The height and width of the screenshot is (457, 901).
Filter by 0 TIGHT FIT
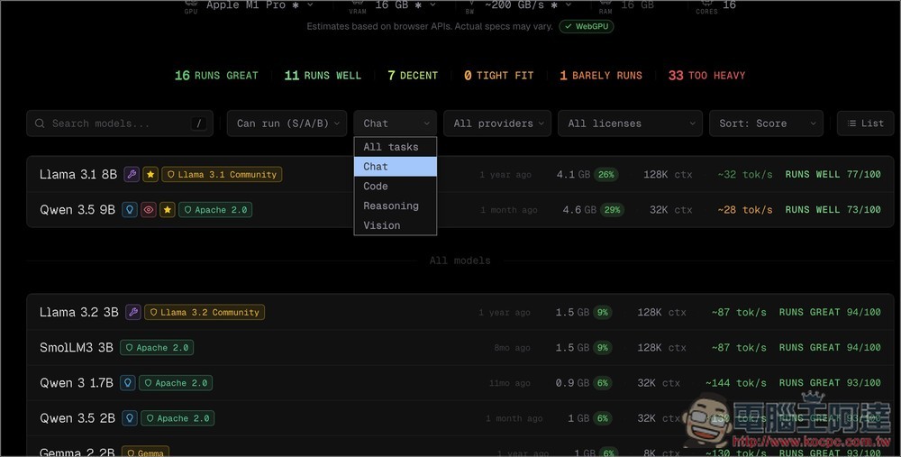499,76
